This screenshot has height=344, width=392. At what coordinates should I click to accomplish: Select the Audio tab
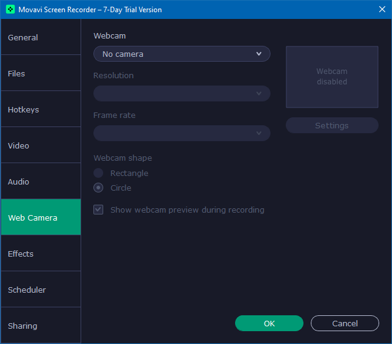pos(40,181)
